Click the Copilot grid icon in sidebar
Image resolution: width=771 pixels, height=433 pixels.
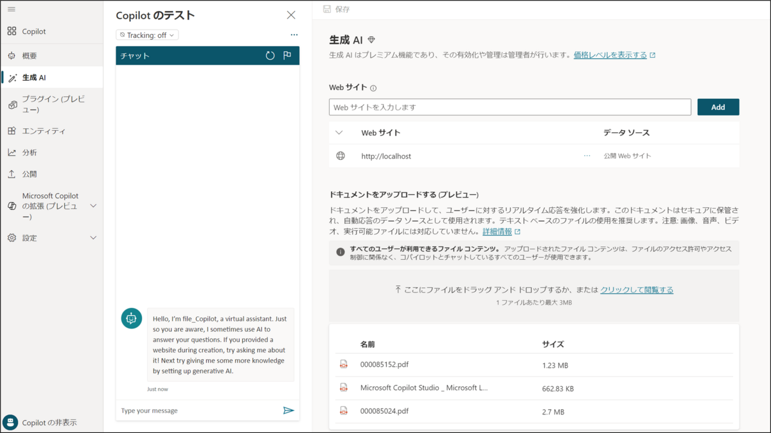pos(12,31)
